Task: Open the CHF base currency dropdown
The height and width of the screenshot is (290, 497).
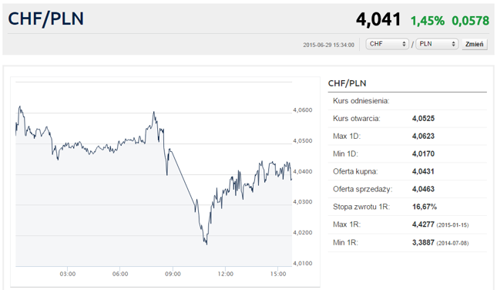Action: coord(387,44)
